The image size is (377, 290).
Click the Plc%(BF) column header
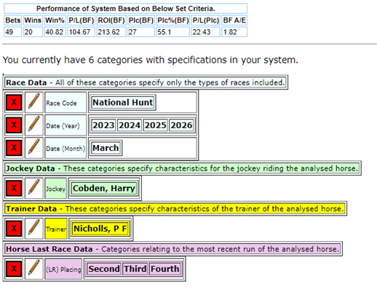pos(173,20)
